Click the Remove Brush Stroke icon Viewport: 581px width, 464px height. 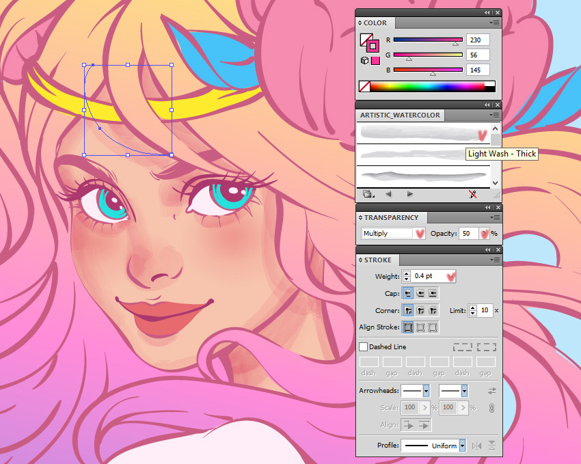click(472, 194)
